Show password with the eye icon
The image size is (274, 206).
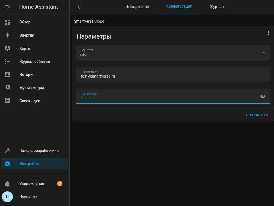(x=263, y=96)
